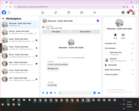Screen dimensions: 139x111
Task: Click the 'Message sent' bubble
Action: (53, 69)
